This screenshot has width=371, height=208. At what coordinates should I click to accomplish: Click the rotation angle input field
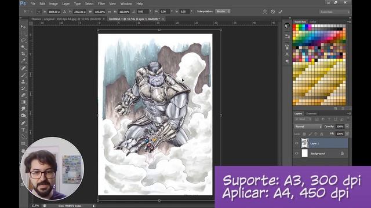pos(143,12)
